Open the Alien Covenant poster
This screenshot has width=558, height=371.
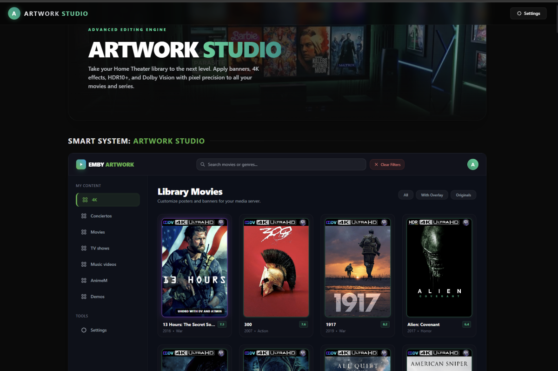[x=439, y=268]
